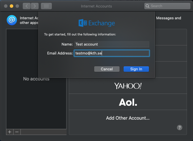Screen dimensions: 193x141
Task: Minimize window with the yellow button
Action: pos(12,6)
